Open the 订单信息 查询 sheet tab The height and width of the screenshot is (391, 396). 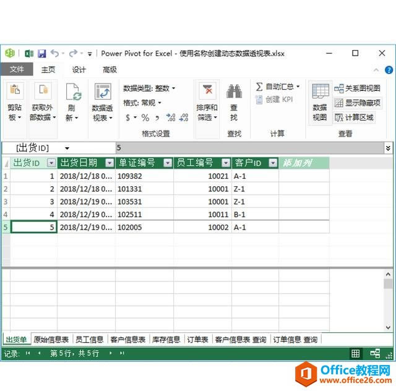295,340
